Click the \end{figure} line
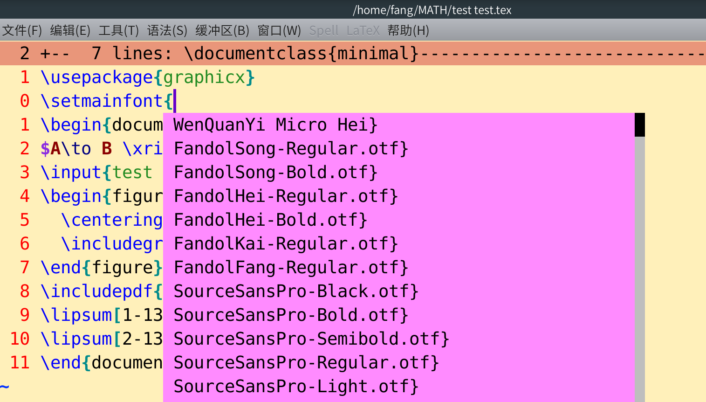Screen dimensions: 706x402 pyautogui.click(x=102, y=268)
